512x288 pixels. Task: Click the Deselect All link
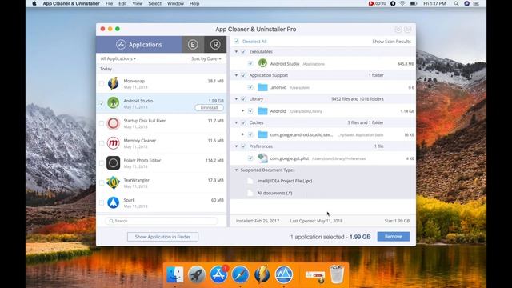254,42
